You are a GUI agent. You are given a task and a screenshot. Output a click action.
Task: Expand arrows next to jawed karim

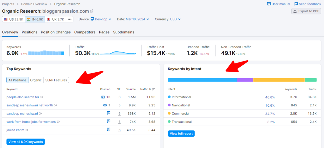pos(27,130)
